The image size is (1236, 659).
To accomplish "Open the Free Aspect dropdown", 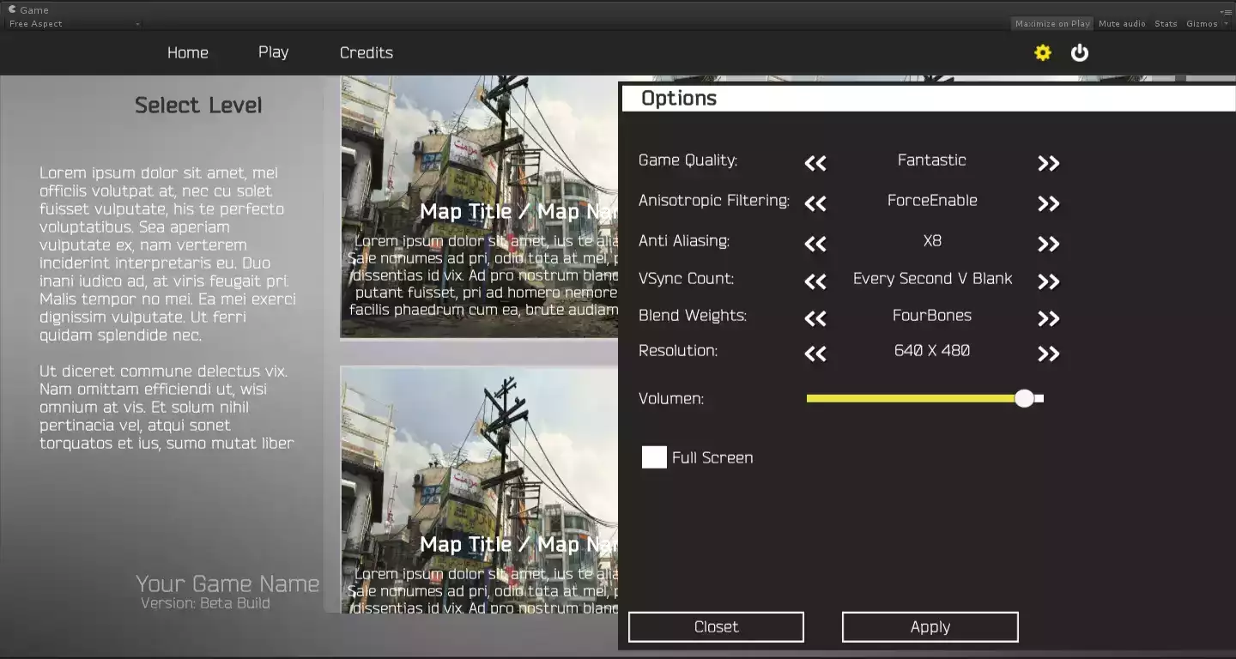I will (74, 24).
